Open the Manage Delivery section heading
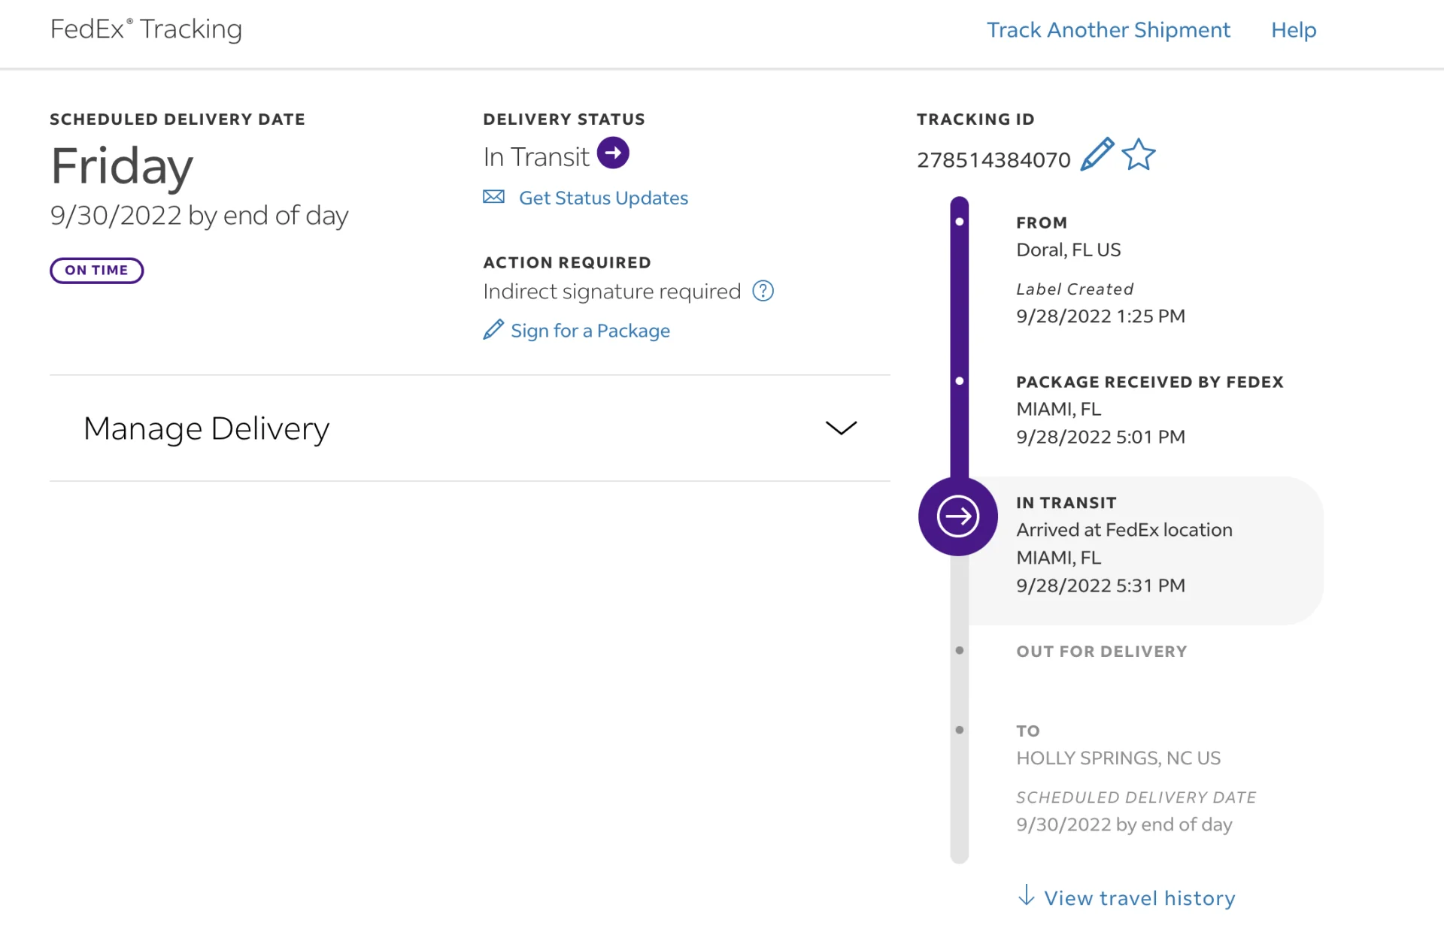The width and height of the screenshot is (1444, 929). point(207,428)
